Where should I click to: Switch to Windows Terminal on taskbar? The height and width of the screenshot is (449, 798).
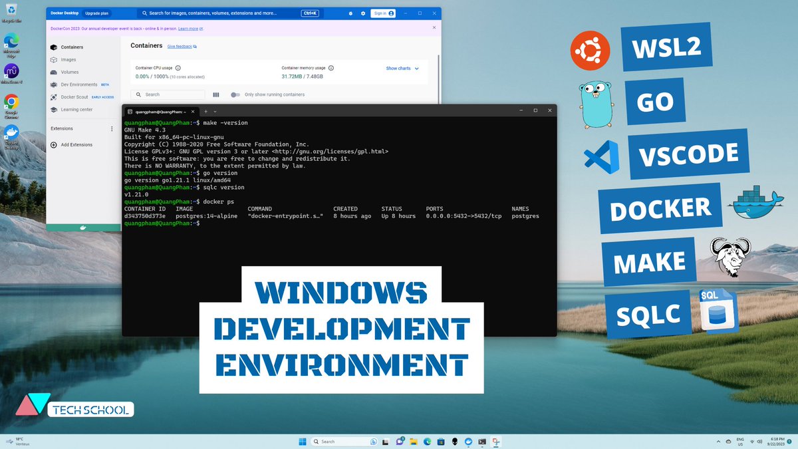coord(482,442)
